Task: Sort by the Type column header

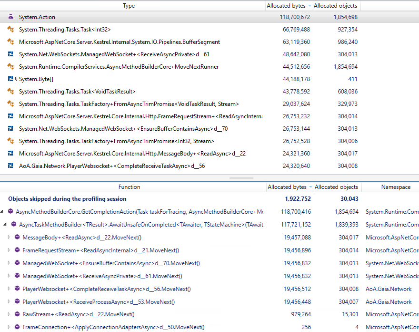Action: pyautogui.click(x=129, y=6)
